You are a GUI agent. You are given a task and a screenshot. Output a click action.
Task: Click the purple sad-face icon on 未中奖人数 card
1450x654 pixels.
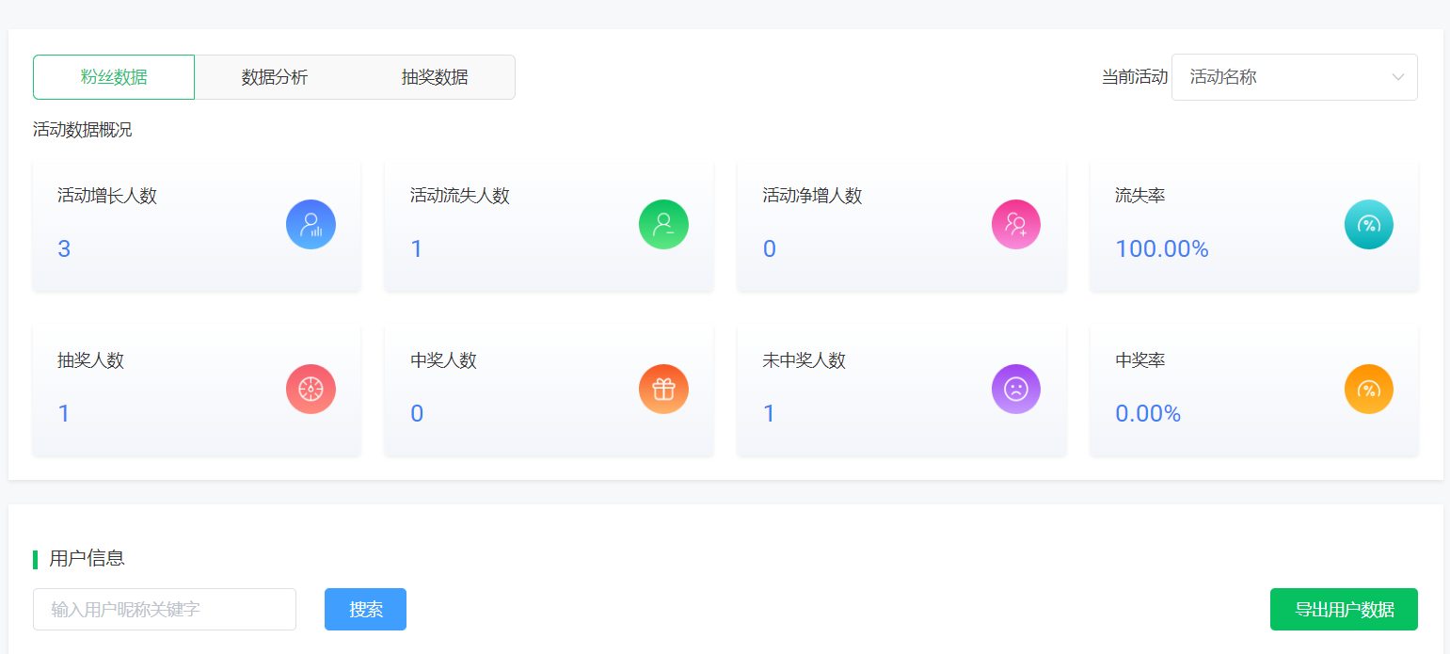[1016, 389]
